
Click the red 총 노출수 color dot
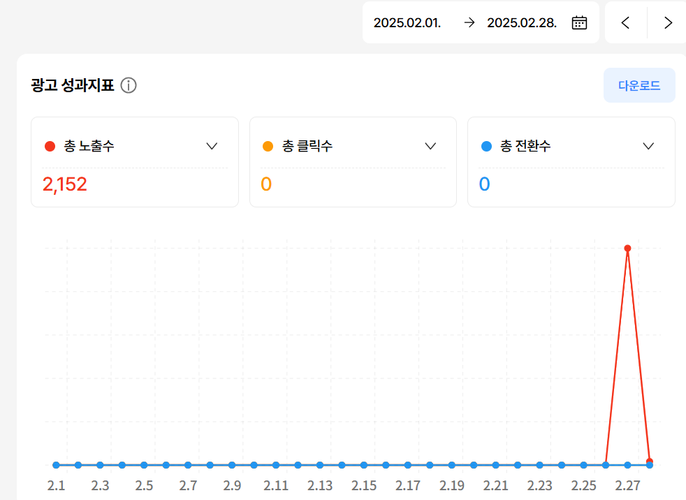[50, 146]
